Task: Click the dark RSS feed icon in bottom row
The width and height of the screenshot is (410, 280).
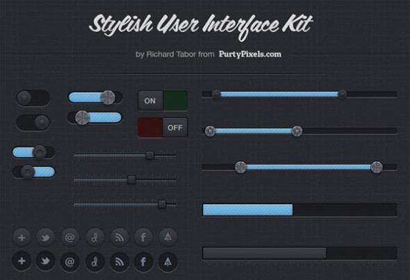Action: (120, 261)
